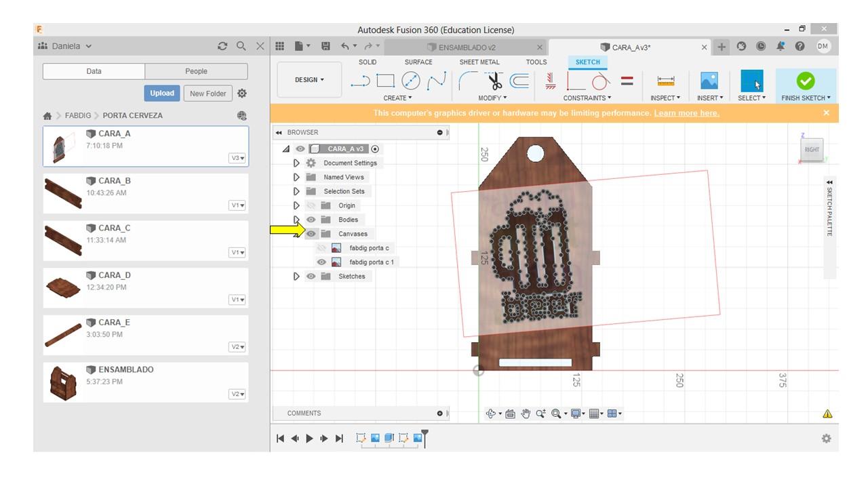The width and height of the screenshot is (868, 488).
Task: Click the Finish Sketch green checkmark
Action: tap(805, 81)
